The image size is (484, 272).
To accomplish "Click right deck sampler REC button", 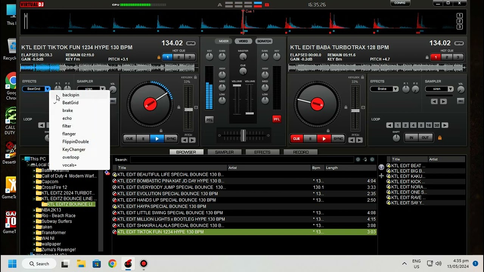I will click(x=461, y=101).
